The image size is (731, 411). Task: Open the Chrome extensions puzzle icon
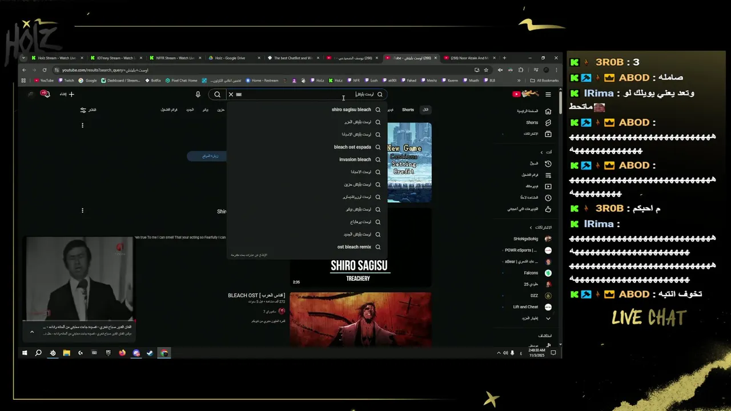click(x=521, y=70)
